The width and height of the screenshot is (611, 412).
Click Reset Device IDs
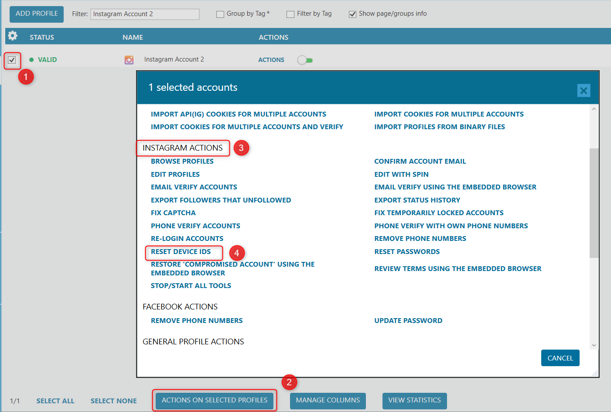[x=181, y=252]
